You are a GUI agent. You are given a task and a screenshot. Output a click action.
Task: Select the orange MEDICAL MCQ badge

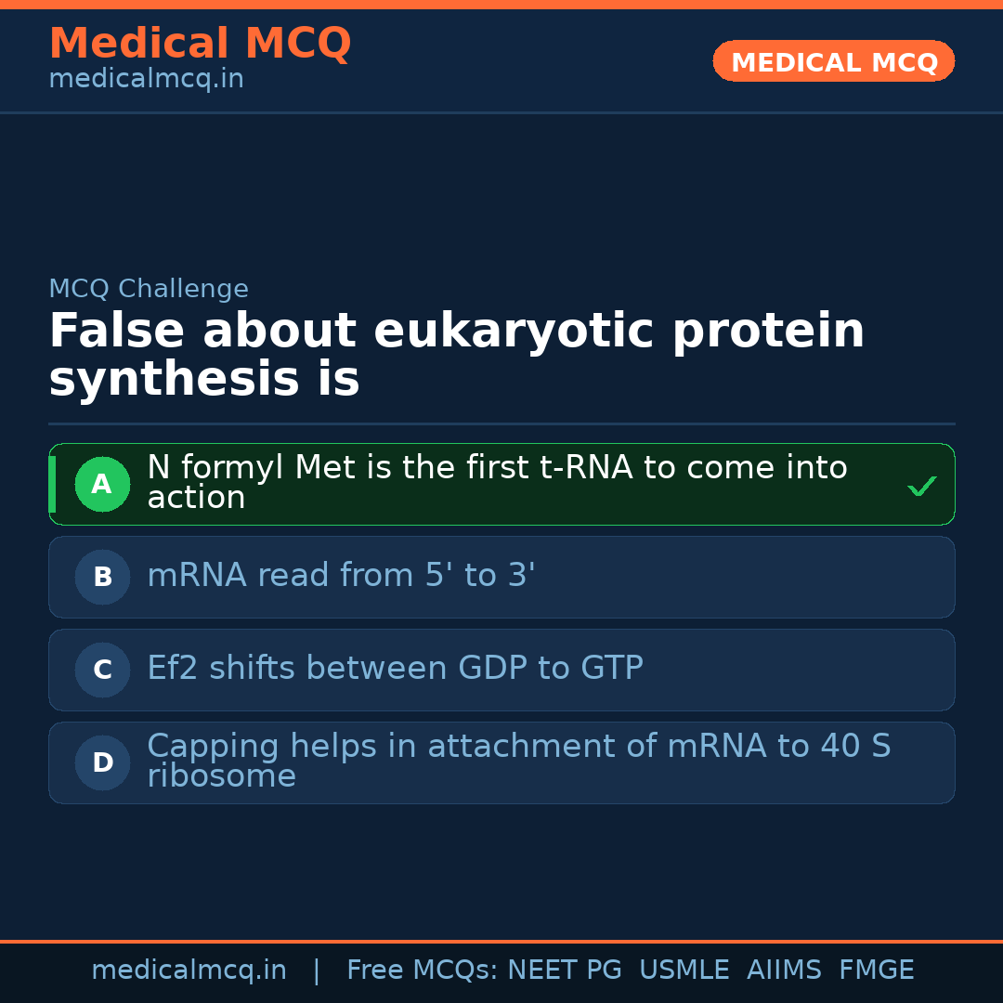833,61
